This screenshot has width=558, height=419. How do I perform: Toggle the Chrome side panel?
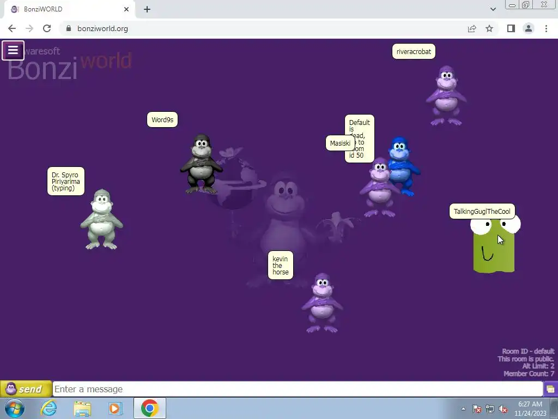click(x=511, y=28)
